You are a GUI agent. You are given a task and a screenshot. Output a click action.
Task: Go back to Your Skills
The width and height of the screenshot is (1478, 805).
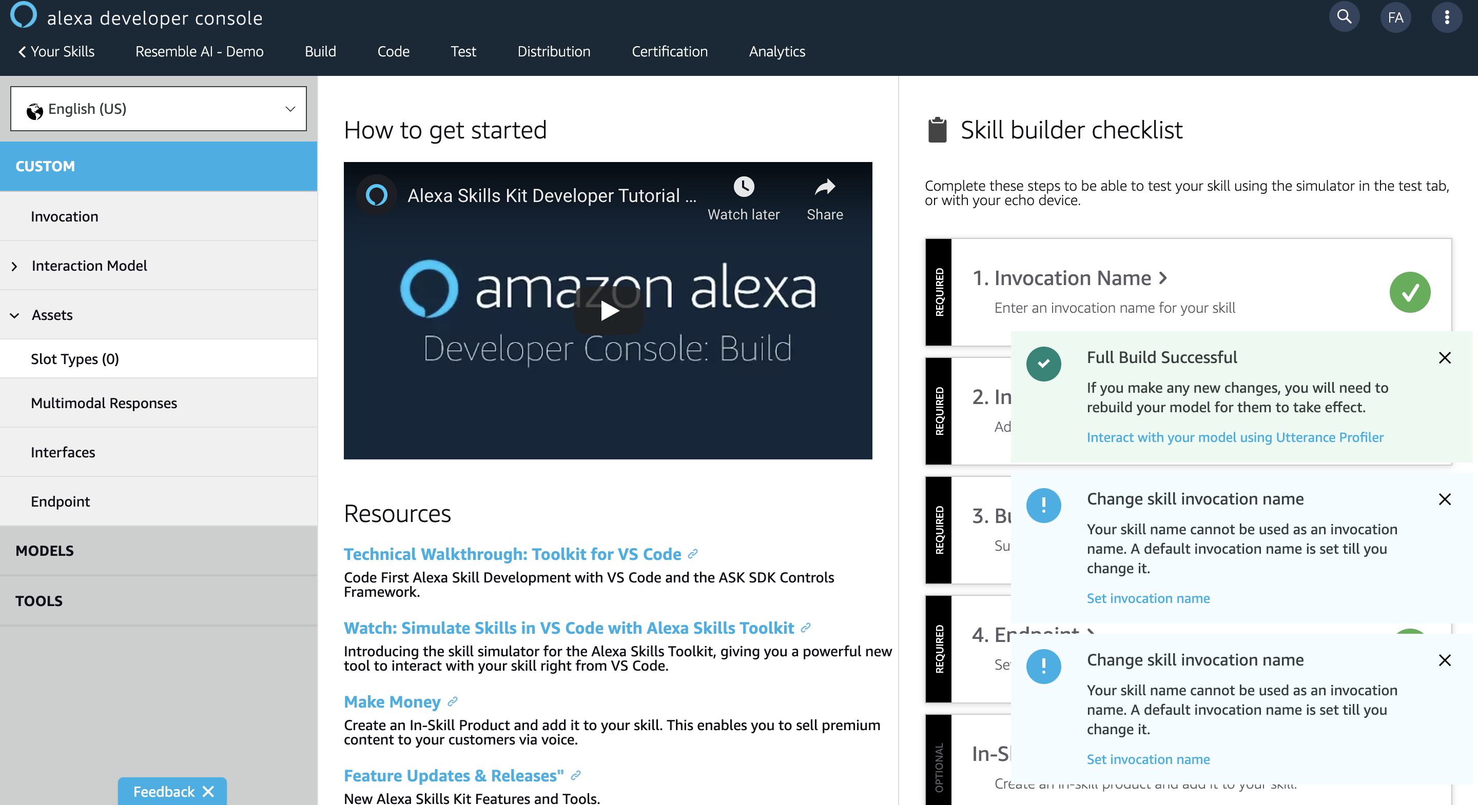(x=56, y=51)
